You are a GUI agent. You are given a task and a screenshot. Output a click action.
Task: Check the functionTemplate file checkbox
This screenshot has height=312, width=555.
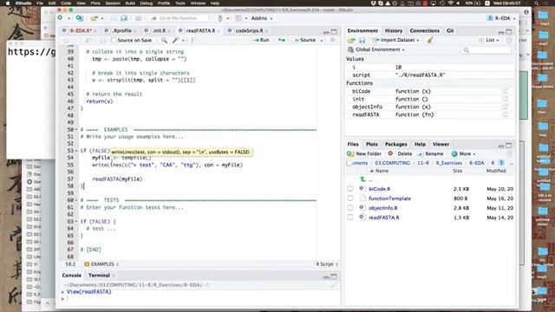350,198
